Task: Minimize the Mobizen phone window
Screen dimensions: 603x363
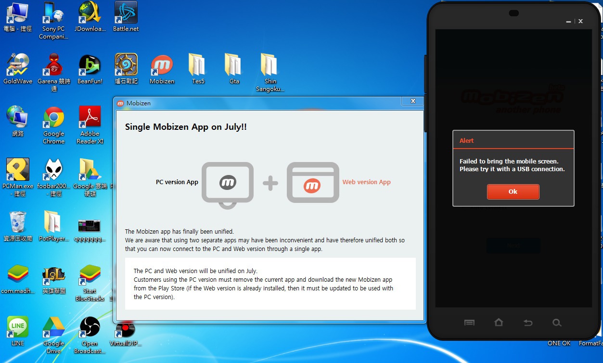Action: pyautogui.click(x=568, y=22)
